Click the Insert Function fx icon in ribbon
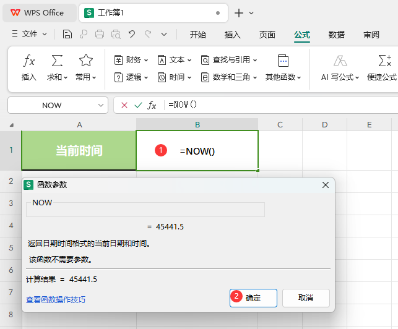Screen dimensions: 398x329 pyautogui.click(x=29, y=61)
